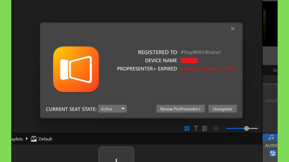Switch to grid view
Screen dimensions: 289x162
[187, 128]
